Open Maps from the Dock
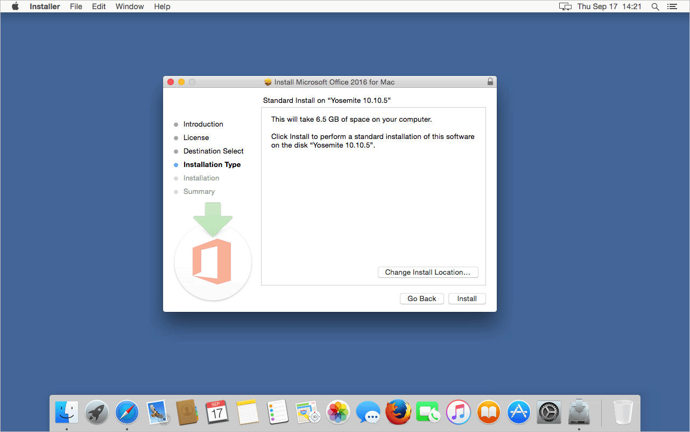 coord(308,413)
